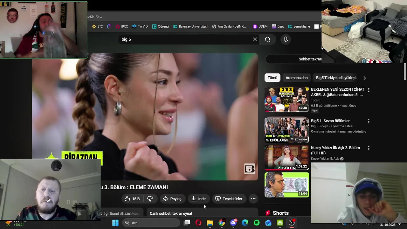Show more filter chips with right arrow
The width and height of the screenshot is (407, 229).
364,78
